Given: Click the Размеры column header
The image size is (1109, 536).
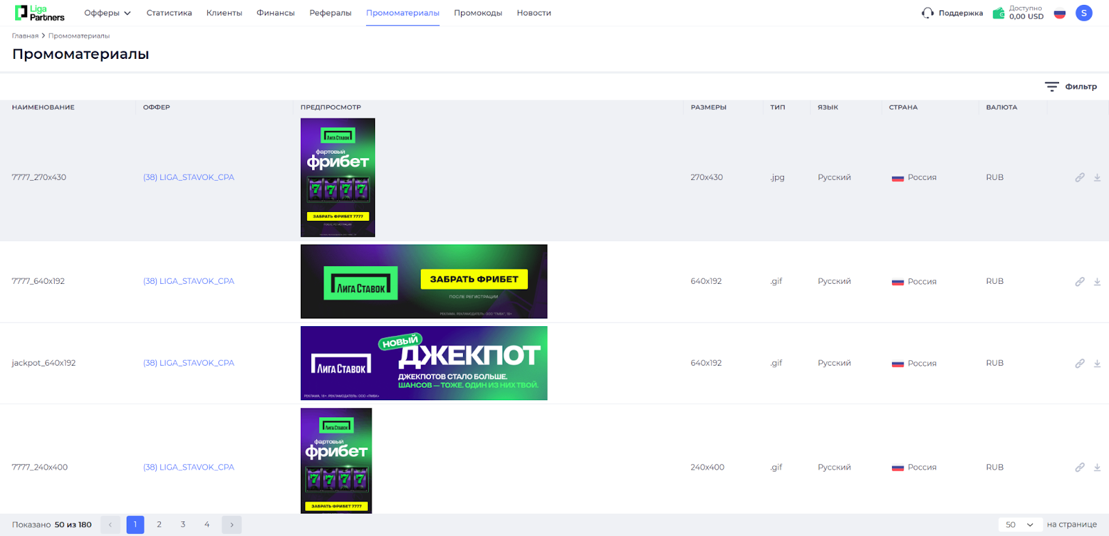Looking at the screenshot, I should [x=708, y=107].
